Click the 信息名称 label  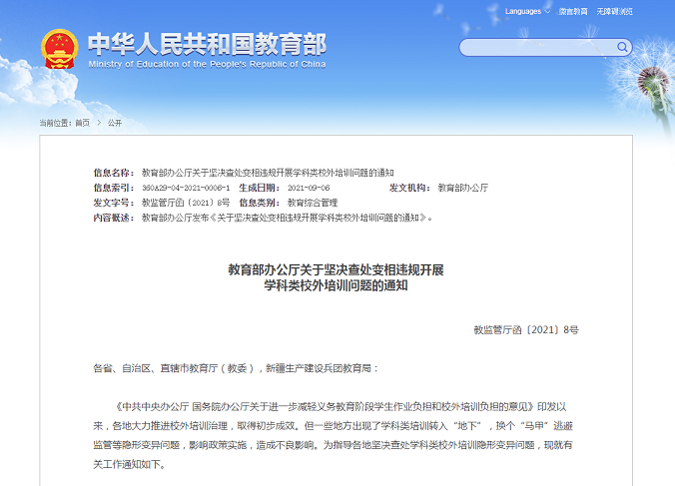point(114,173)
